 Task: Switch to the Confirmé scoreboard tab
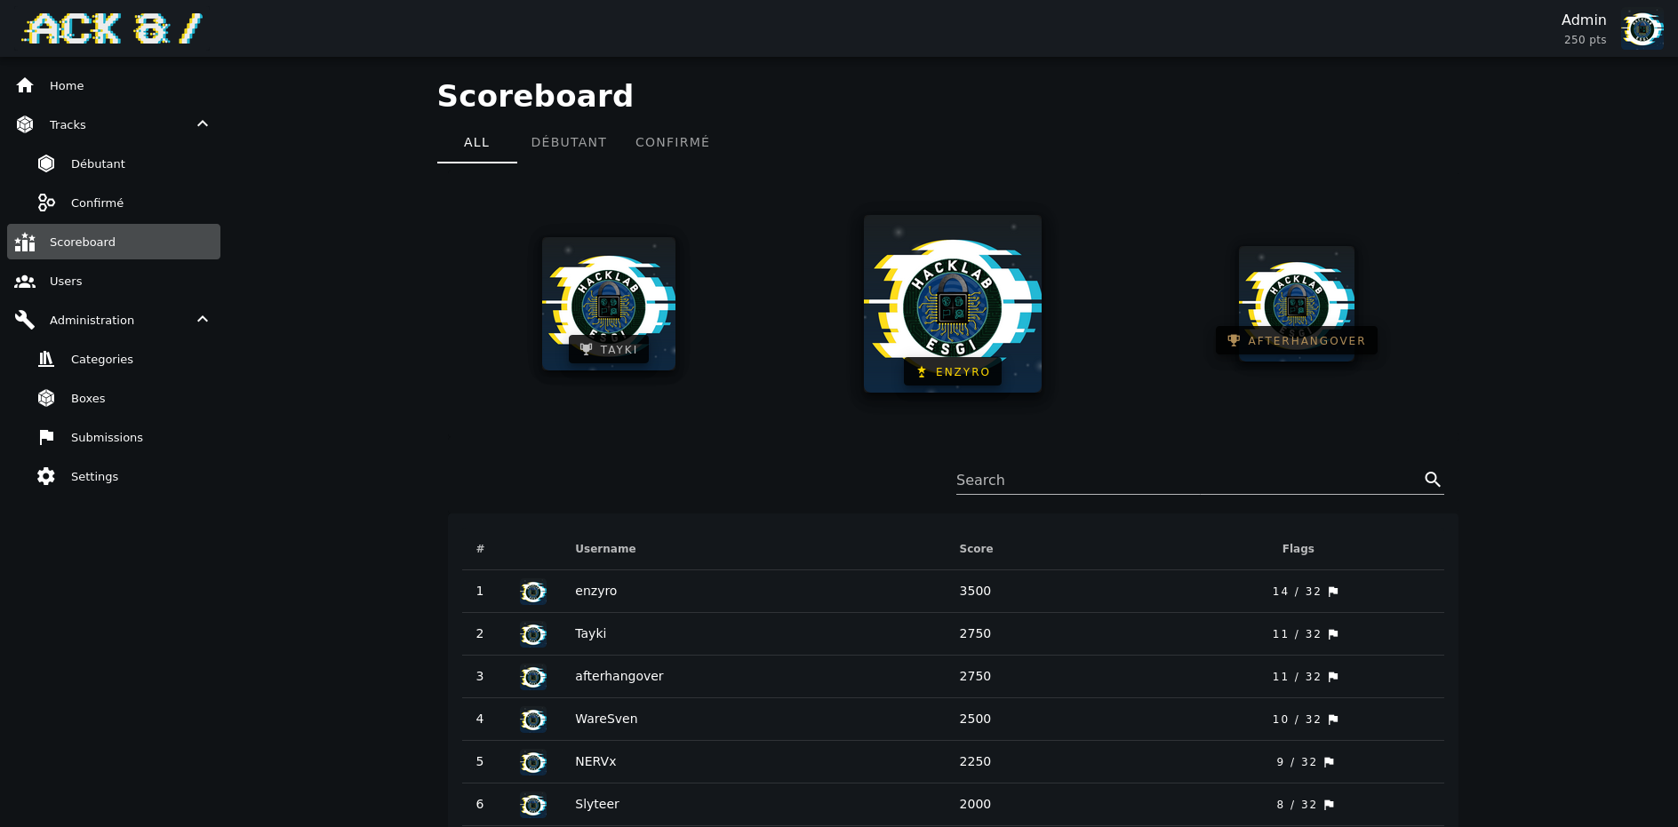click(x=672, y=142)
